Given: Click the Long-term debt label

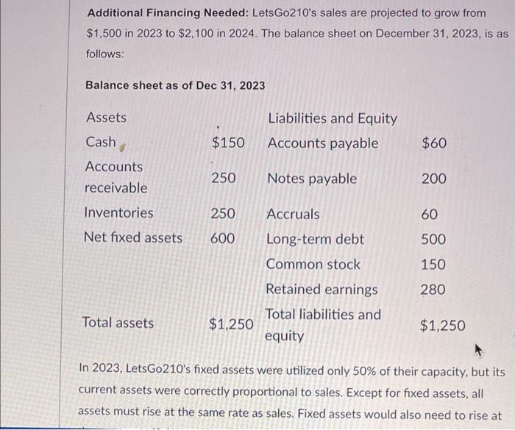Looking at the screenshot, I should pos(315,240).
